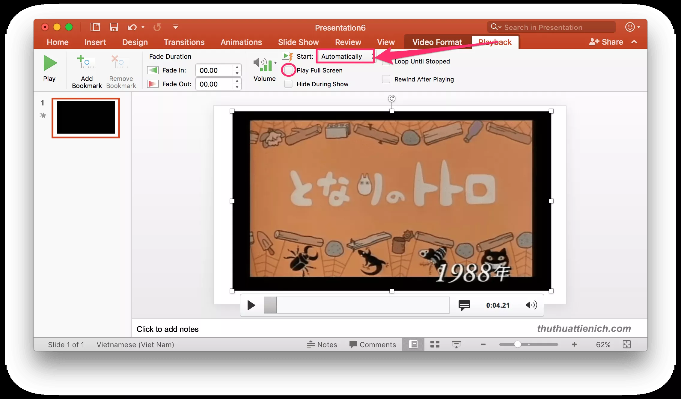This screenshot has width=681, height=399.
Task: Click the subtitles/captions icon in playback bar
Action: (x=464, y=305)
